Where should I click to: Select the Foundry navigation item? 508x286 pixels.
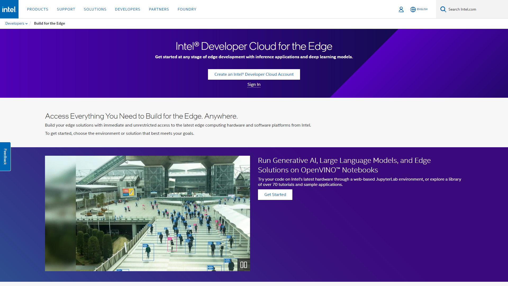tap(187, 9)
